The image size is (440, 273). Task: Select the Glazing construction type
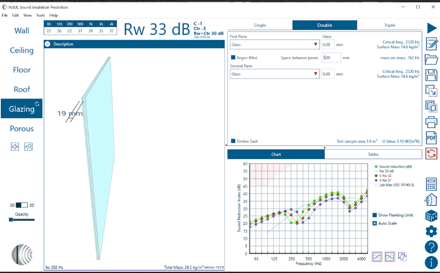tap(21, 109)
